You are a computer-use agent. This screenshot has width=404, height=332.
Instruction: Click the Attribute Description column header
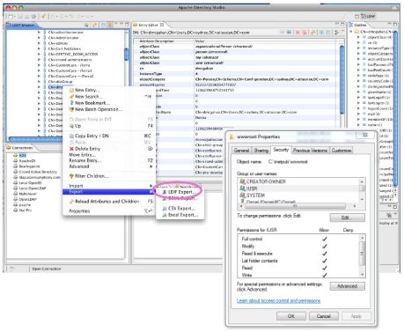click(157, 41)
